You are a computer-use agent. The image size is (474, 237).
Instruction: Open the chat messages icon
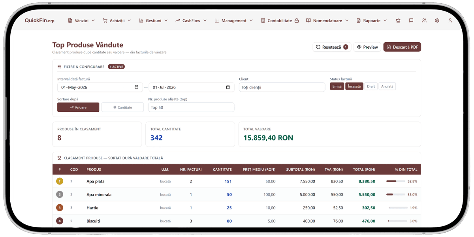click(411, 21)
